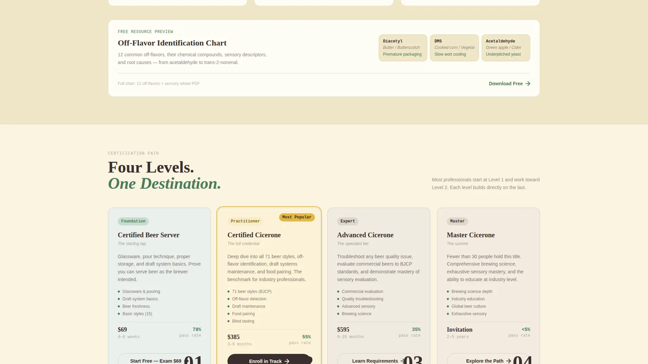This screenshot has width=648, height=364.
Task: Click the Invitation price text
Action: 460,330
